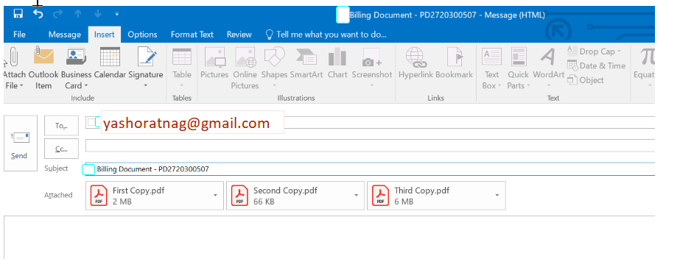
Task: Click the Save icon in quick access toolbar
Action: [18, 14]
